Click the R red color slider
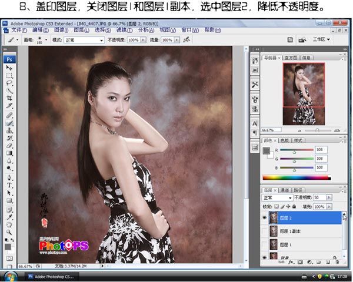The image size is (353, 282). pos(294,150)
